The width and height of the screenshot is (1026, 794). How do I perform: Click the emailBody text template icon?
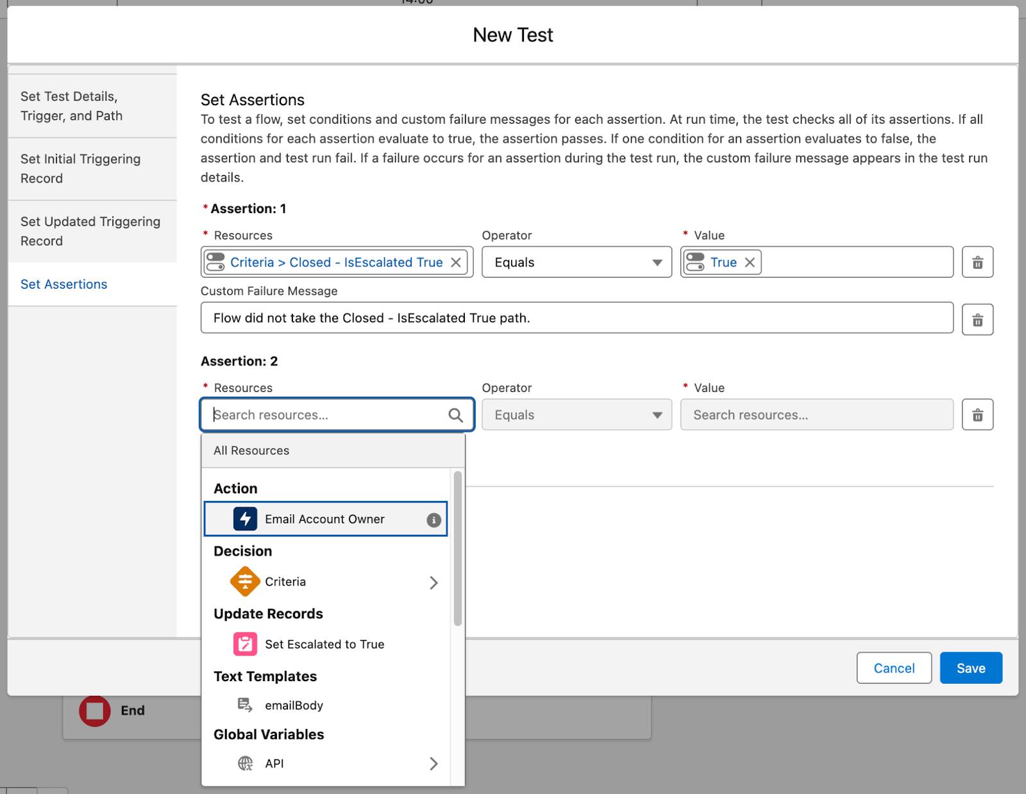tap(245, 705)
